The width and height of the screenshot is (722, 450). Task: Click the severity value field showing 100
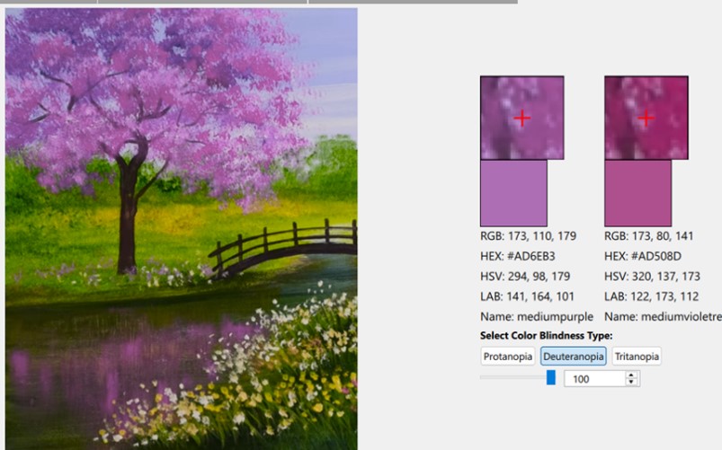click(593, 379)
